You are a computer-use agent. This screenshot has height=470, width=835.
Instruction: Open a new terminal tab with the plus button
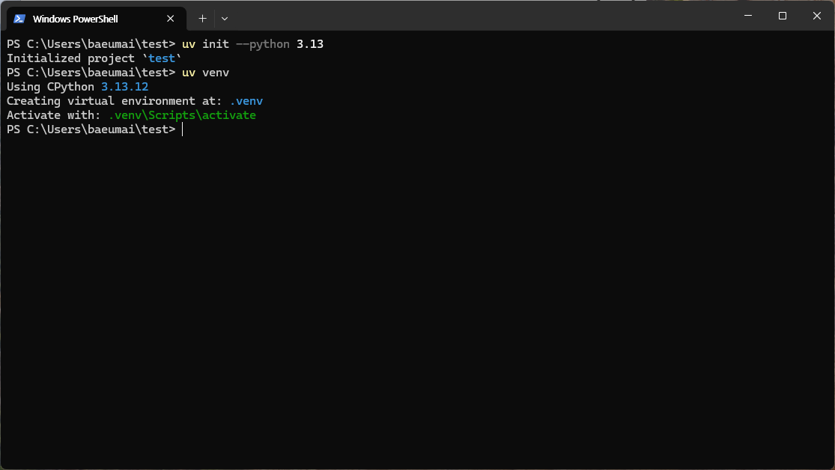(201, 18)
